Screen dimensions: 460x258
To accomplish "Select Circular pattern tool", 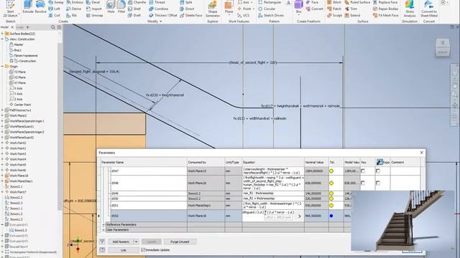I will (267, 9).
